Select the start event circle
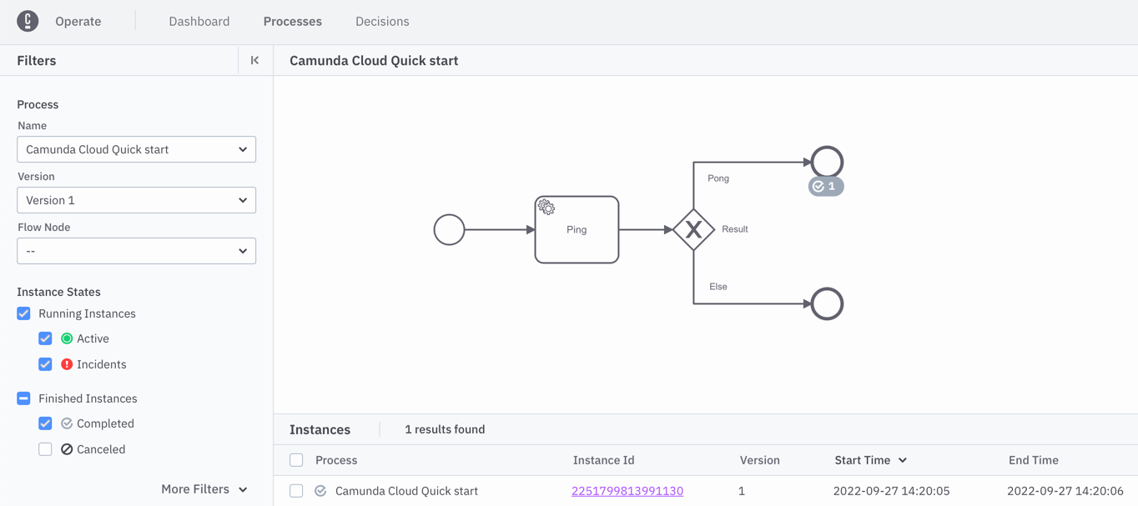Image resolution: width=1138 pixels, height=506 pixels. (x=449, y=229)
